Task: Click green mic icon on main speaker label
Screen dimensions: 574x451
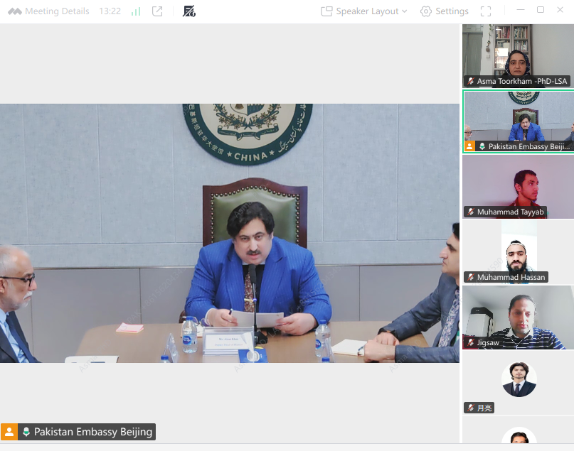Action: [x=26, y=432]
